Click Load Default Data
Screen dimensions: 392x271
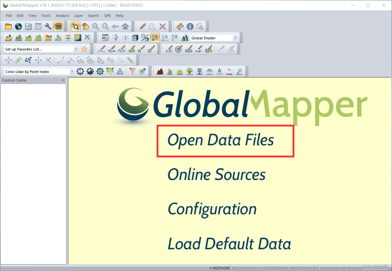point(229,244)
